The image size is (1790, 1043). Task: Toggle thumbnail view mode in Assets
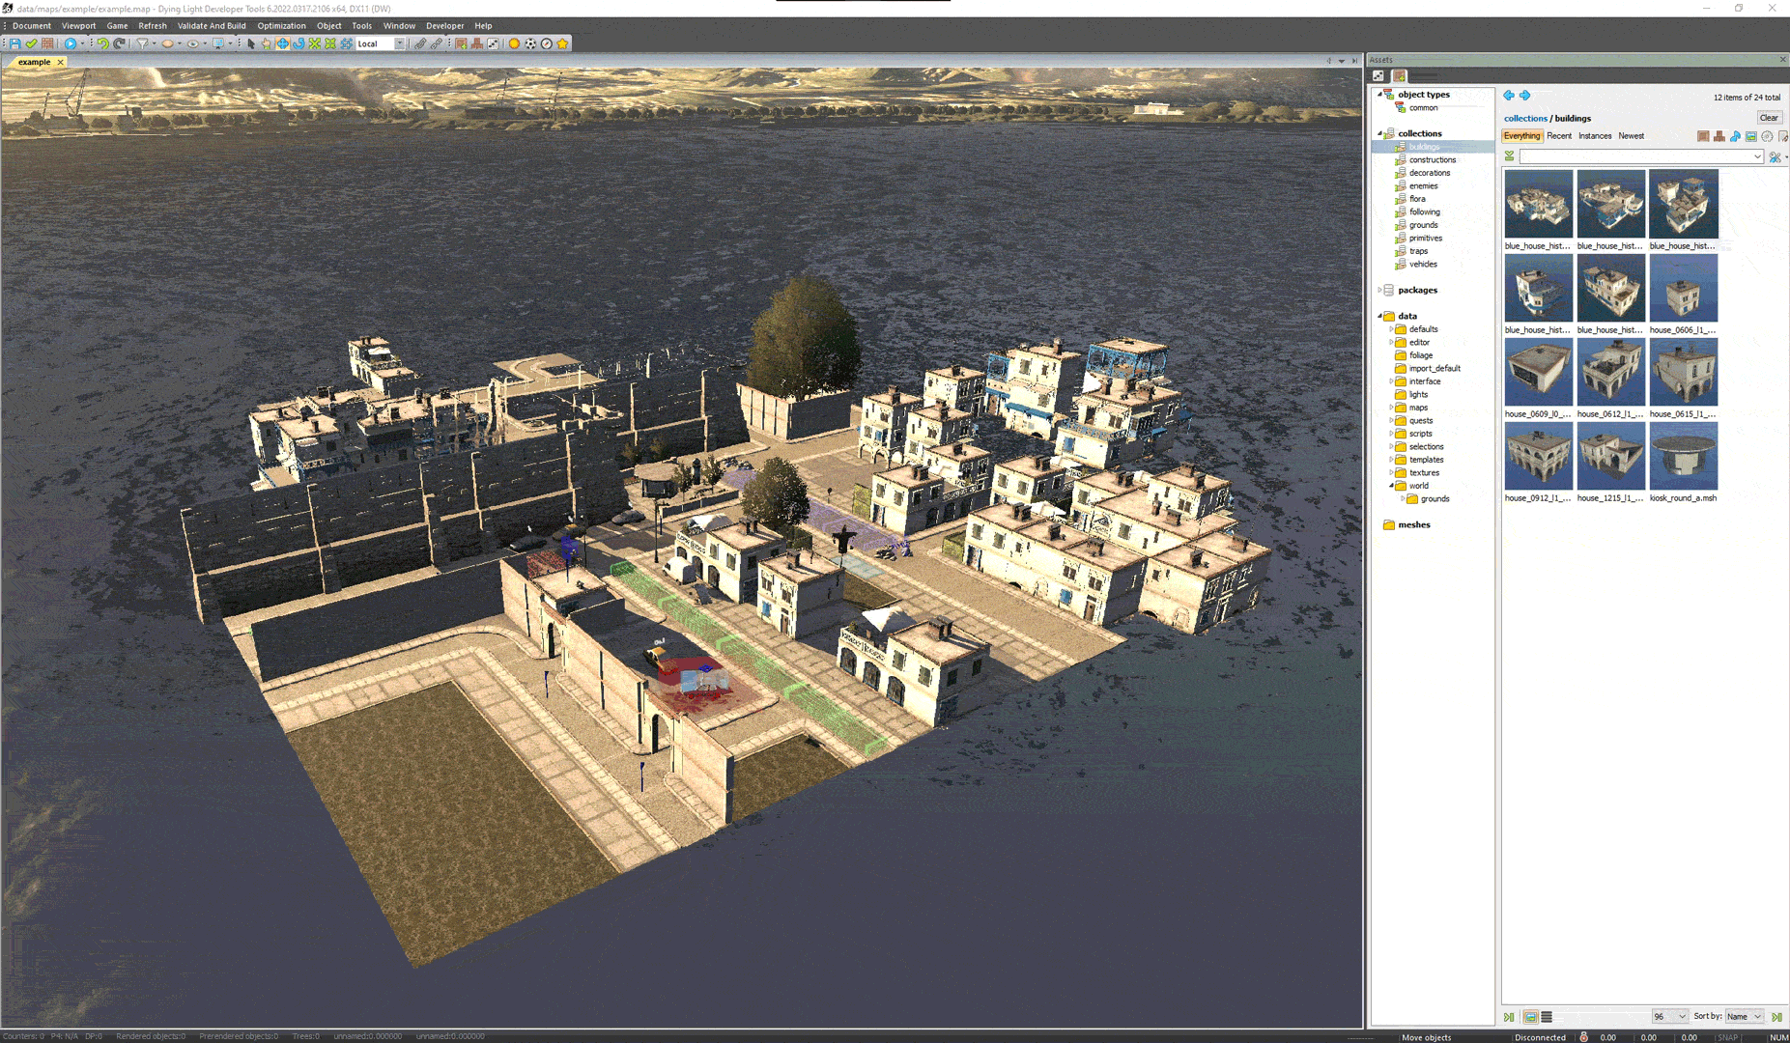pyautogui.click(x=1530, y=1017)
